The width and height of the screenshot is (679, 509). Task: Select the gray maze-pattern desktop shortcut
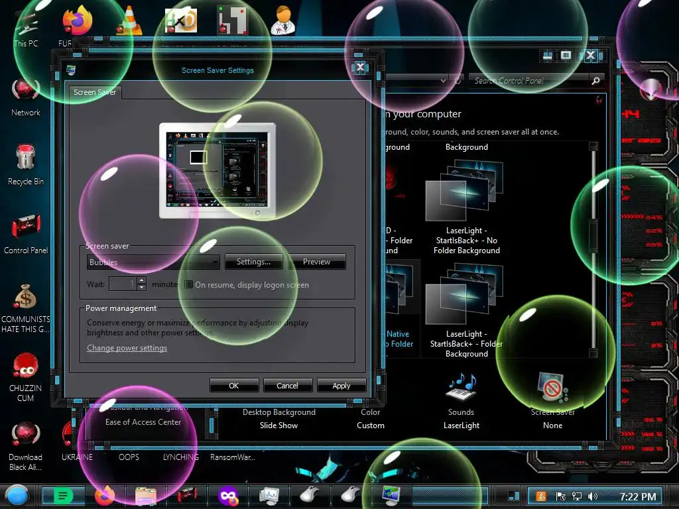coord(233,21)
